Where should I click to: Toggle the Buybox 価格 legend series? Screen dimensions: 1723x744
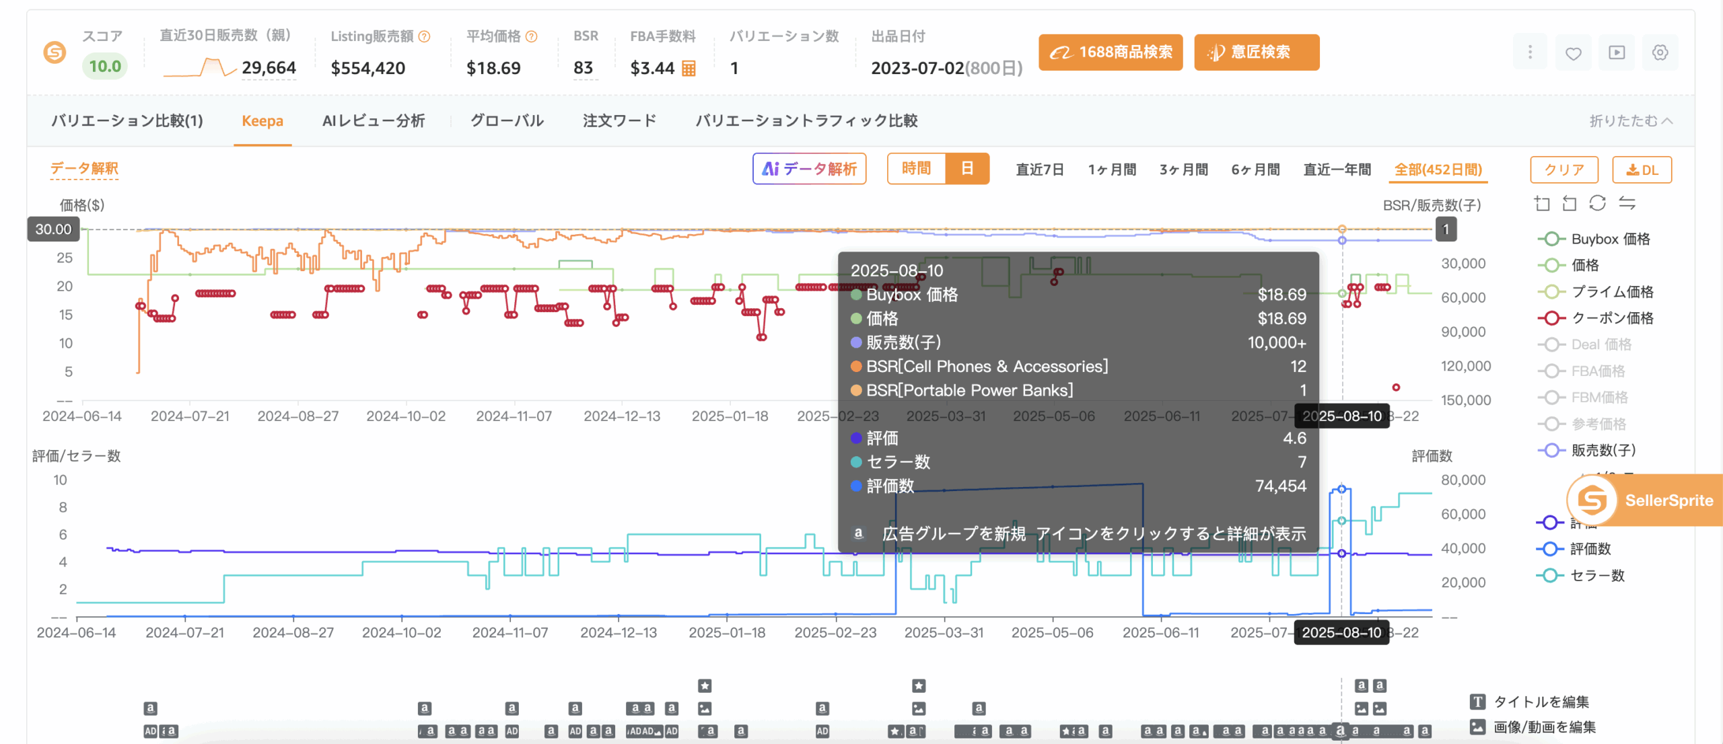click(x=1594, y=239)
